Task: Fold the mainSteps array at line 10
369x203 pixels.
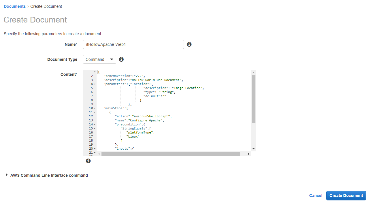Action: pyautogui.click(x=95, y=108)
